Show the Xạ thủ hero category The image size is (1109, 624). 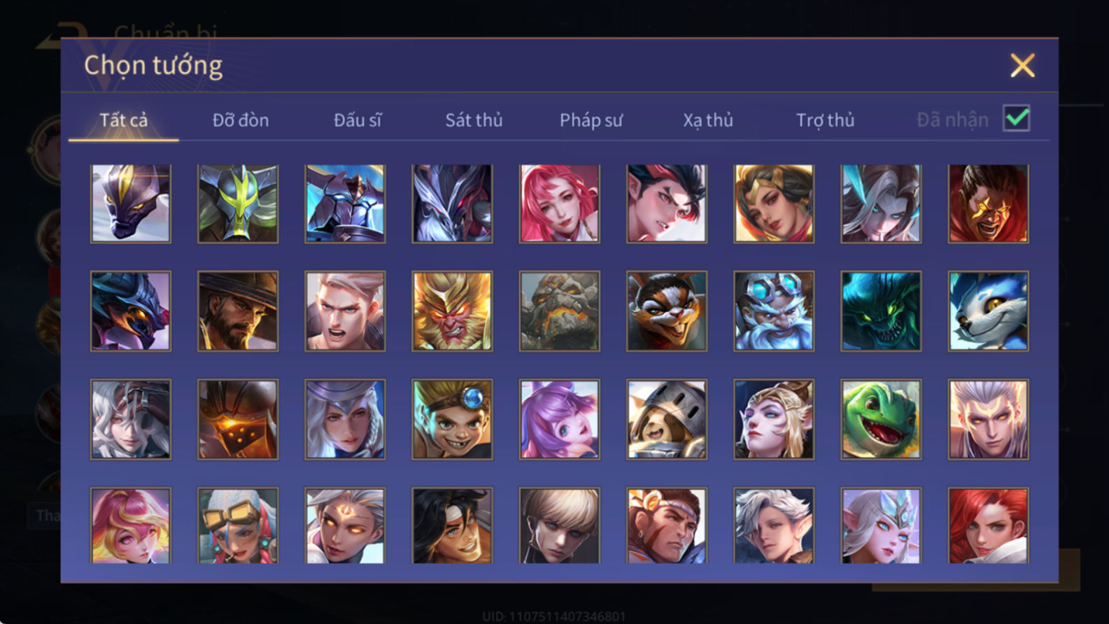(708, 120)
